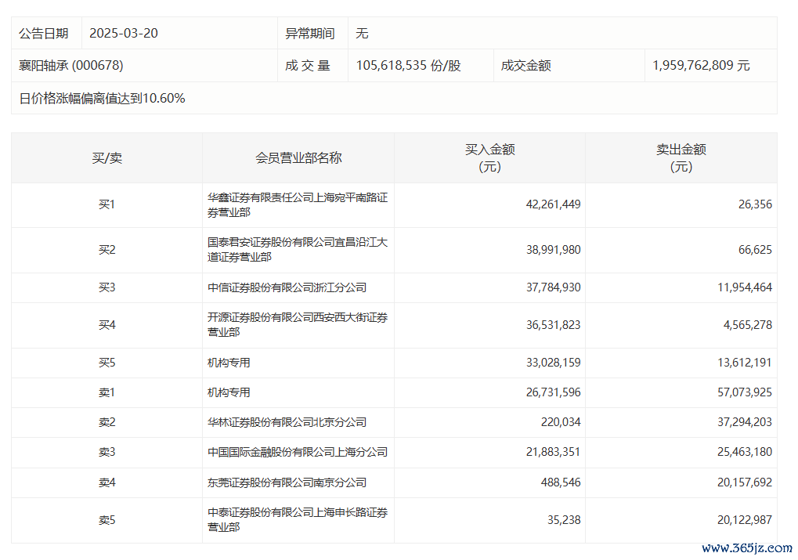Click 机构专用 in the 卖1 row
Screen dimensions: 798x560
click(x=229, y=392)
